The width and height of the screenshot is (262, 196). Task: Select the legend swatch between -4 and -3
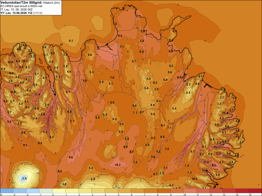pos(7,191)
